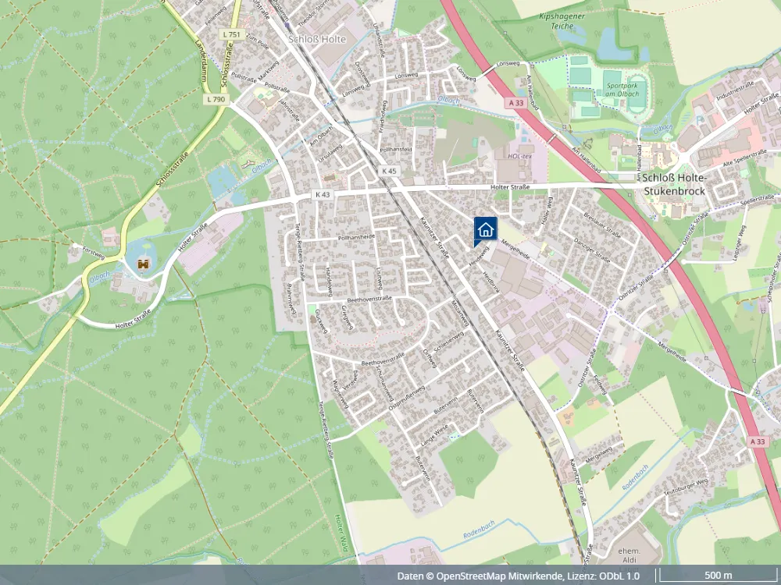Image resolution: width=781 pixels, height=585 pixels.
Task: Click the Holter Wald forest label
Action: [x=341, y=533]
